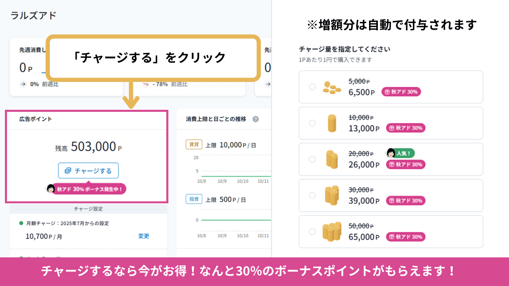Image resolution: width=509 pixels, height=286 pixels.
Task: Select the 6,500P charge radio button
Action: point(312,87)
